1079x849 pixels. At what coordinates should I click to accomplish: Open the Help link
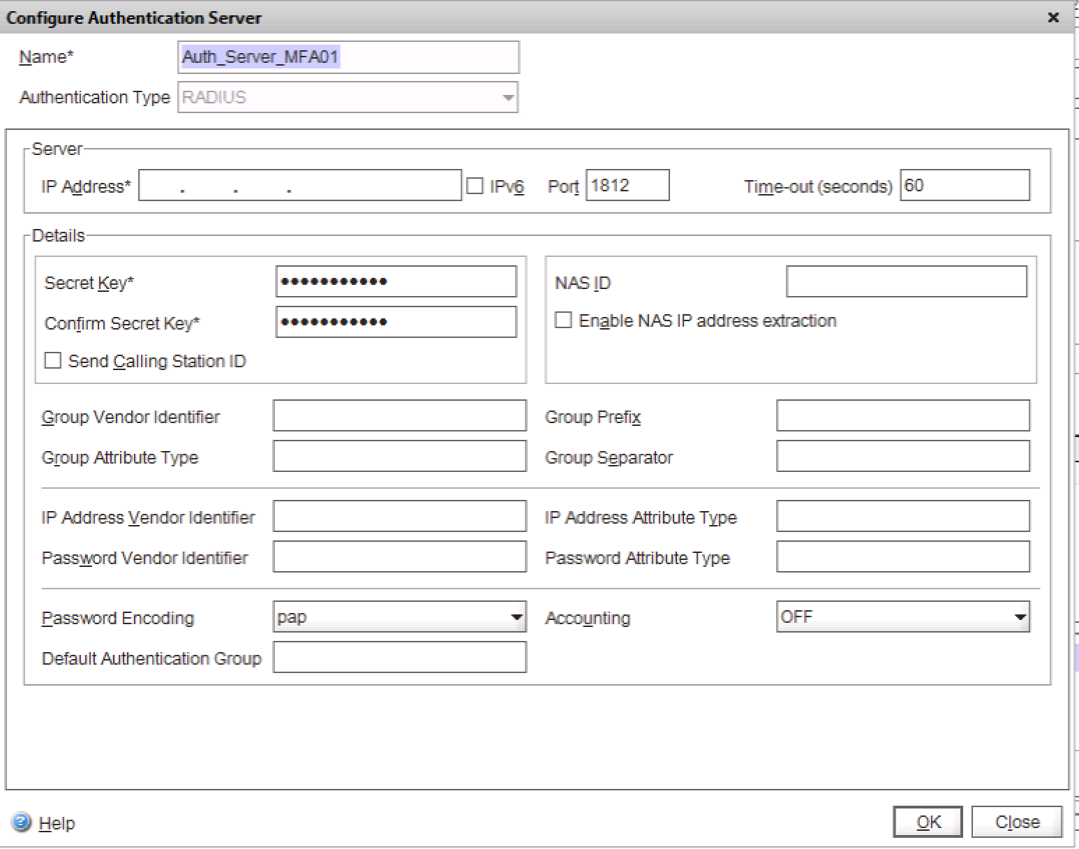(x=57, y=823)
